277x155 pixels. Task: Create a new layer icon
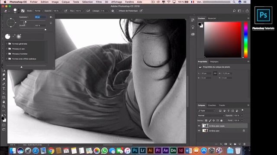pyautogui.click(x=240, y=144)
